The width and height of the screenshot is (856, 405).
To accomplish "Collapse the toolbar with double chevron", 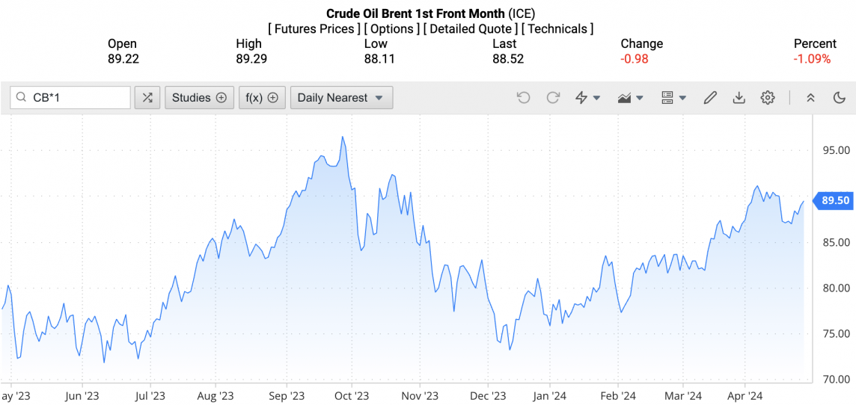I will click(810, 98).
